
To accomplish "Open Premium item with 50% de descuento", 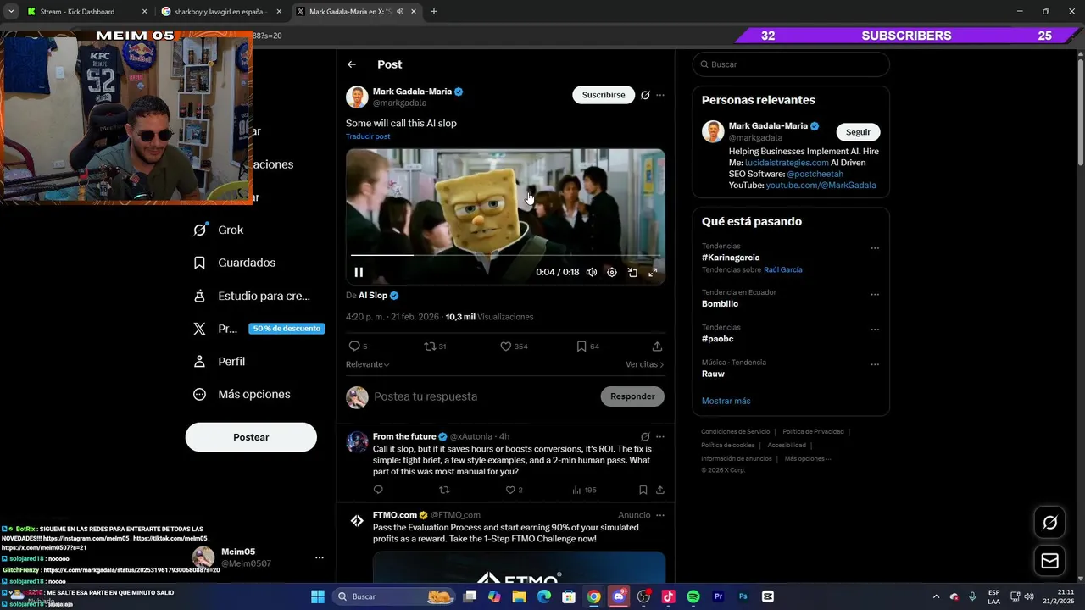I will (257, 329).
